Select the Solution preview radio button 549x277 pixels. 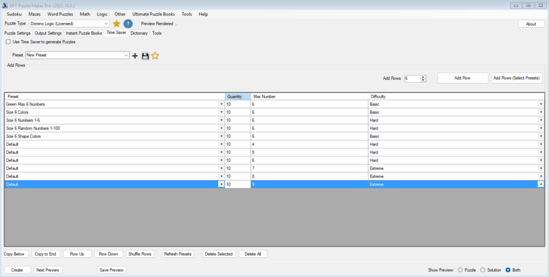(x=483, y=270)
